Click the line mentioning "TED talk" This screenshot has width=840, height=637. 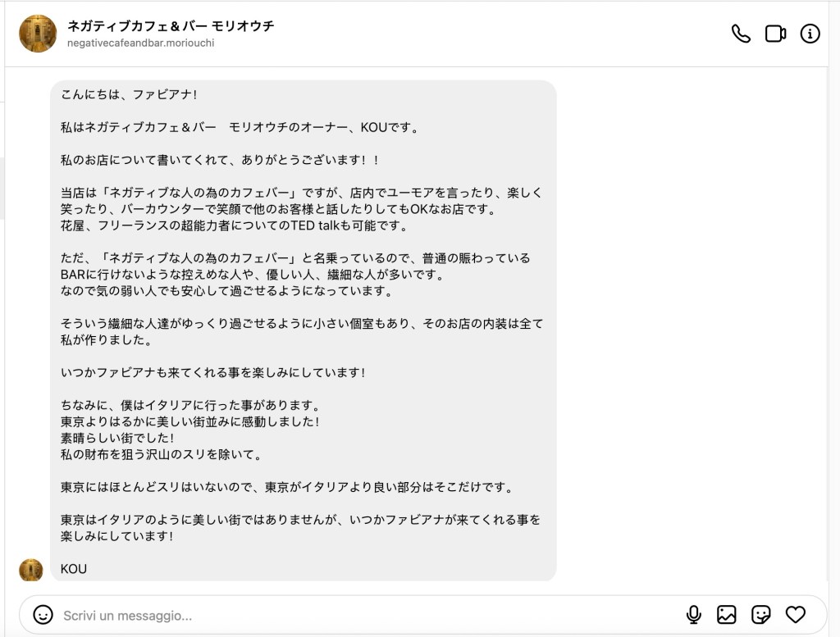point(234,225)
